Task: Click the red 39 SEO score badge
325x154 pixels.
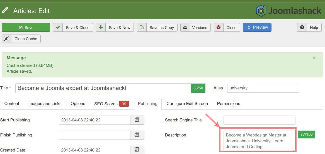Action: 124,104
